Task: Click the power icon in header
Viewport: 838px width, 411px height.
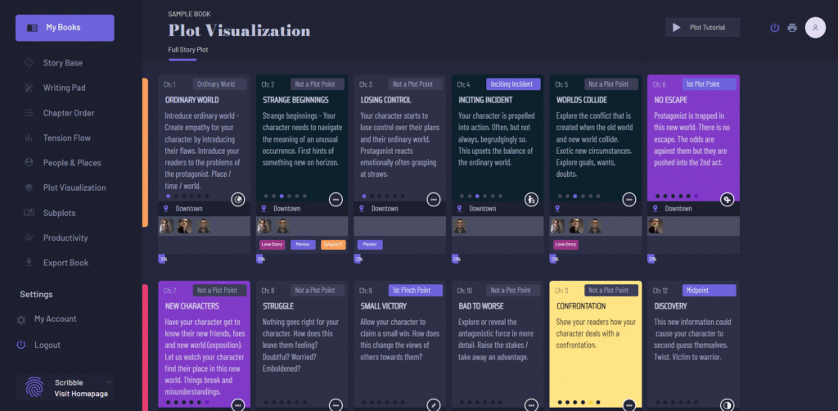Action: [x=774, y=28]
